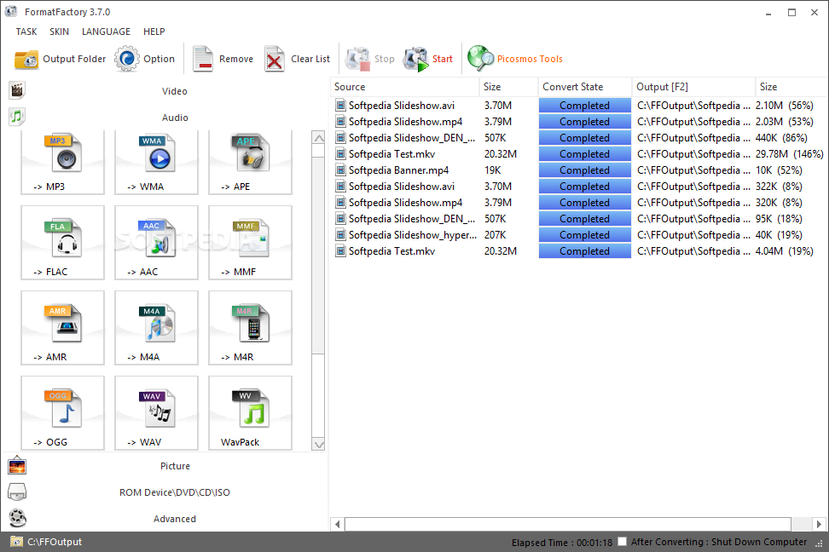
Task: Click the 29.78M (146%) output size
Action: point(790,154)
